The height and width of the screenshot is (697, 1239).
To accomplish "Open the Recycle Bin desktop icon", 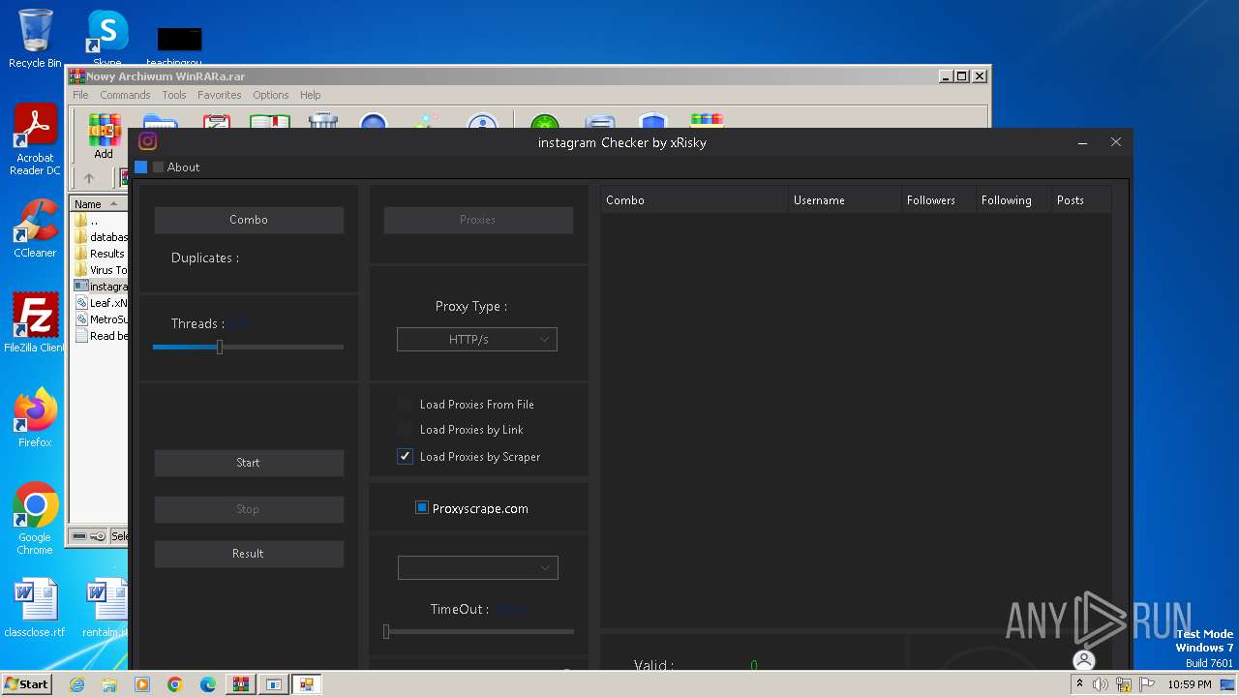I will pos(35,39).
